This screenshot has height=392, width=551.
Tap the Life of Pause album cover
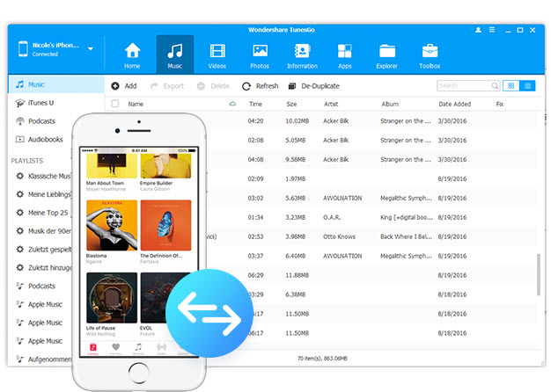click(x=112, y=298)
